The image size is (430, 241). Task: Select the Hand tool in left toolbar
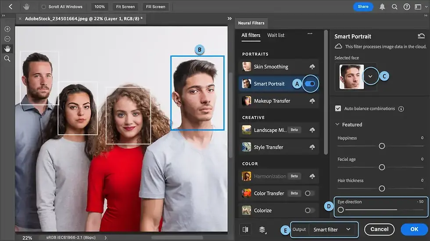[x=7, y=48]
